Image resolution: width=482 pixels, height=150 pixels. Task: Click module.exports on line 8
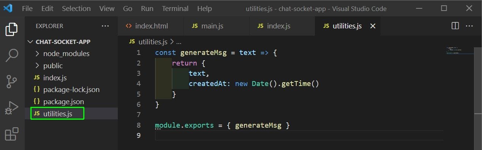pos(184,125)
